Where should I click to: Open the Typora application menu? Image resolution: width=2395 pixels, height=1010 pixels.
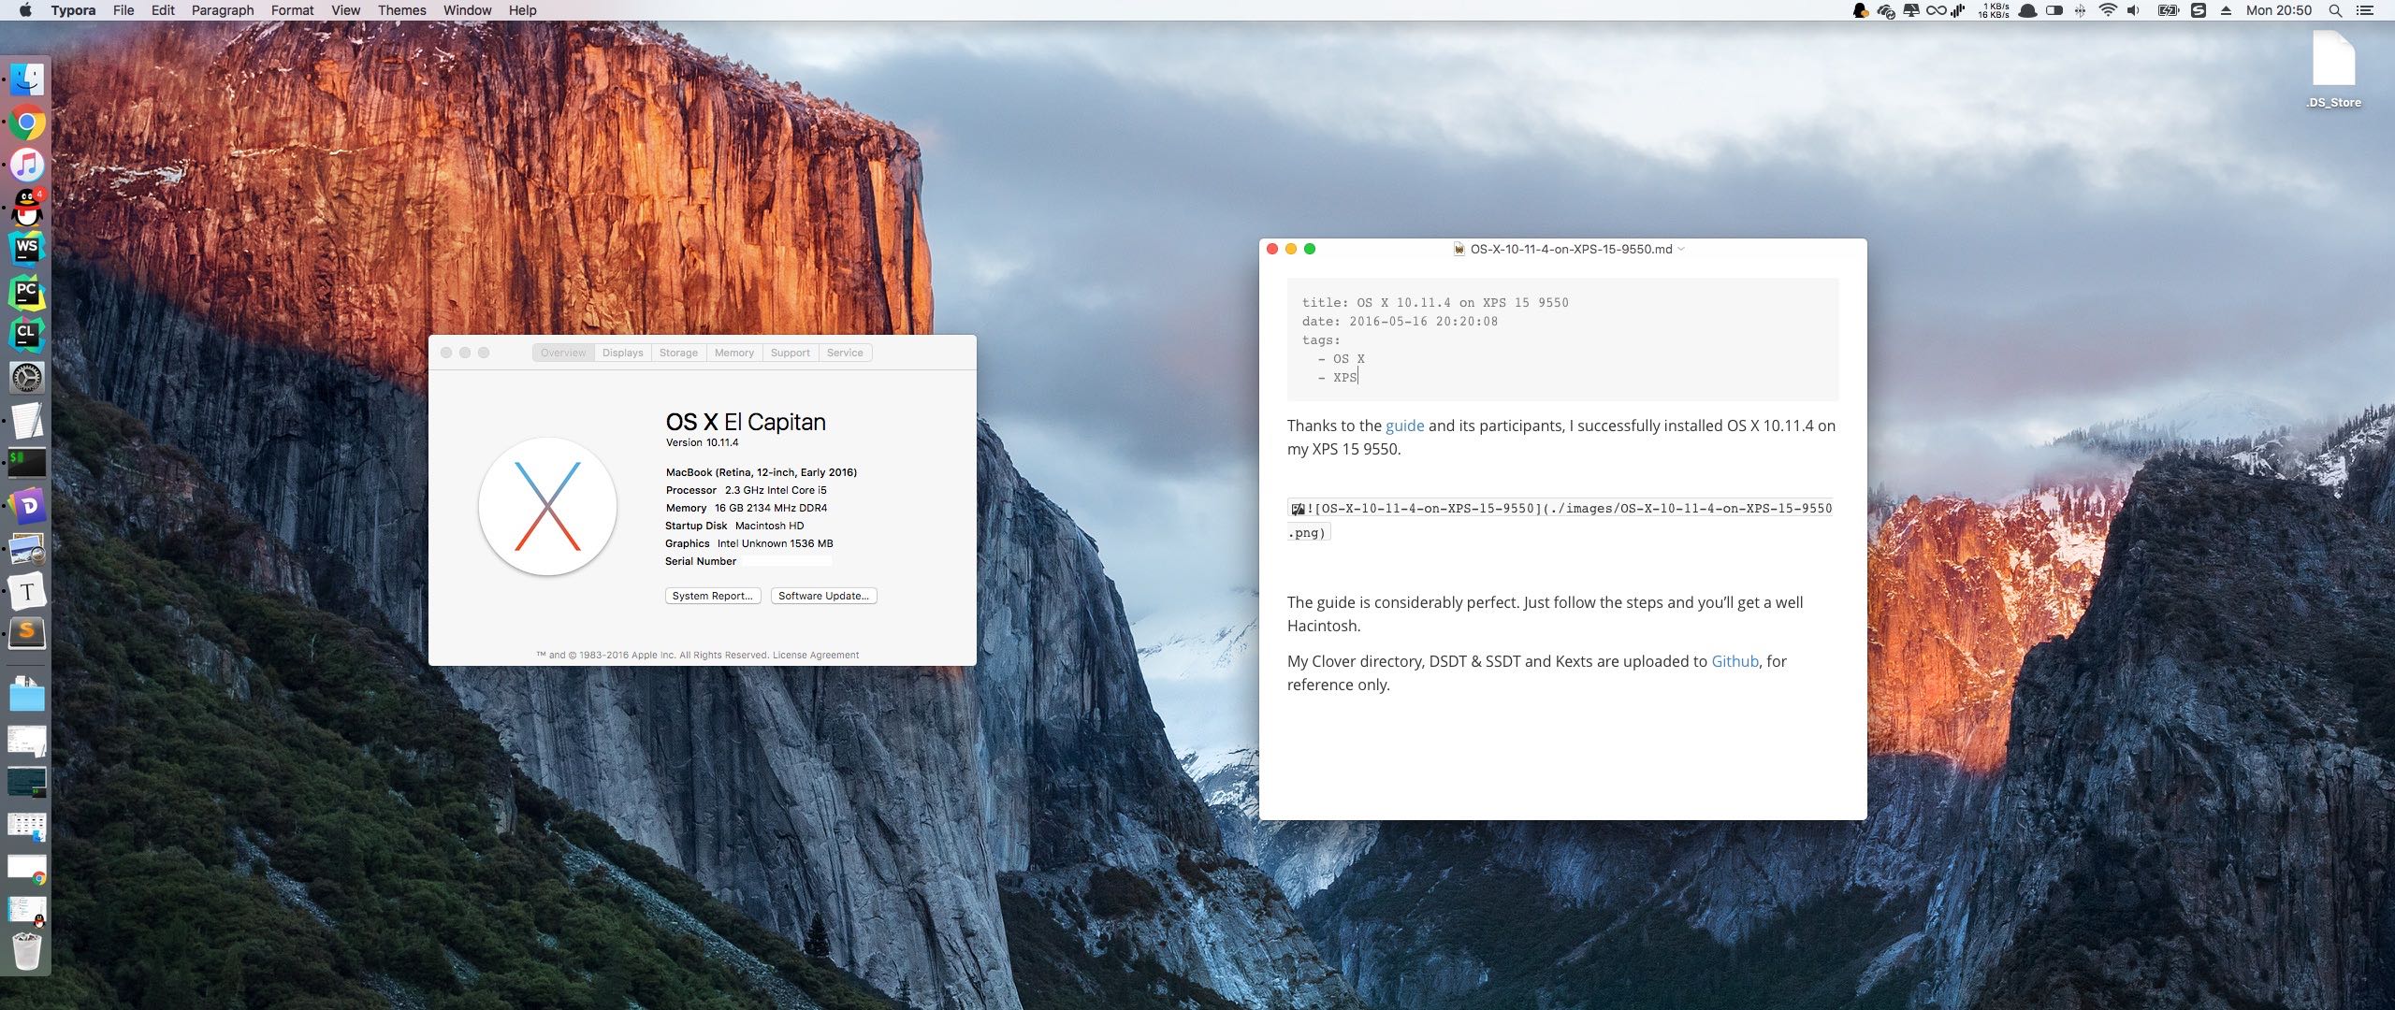coord(73,10)
